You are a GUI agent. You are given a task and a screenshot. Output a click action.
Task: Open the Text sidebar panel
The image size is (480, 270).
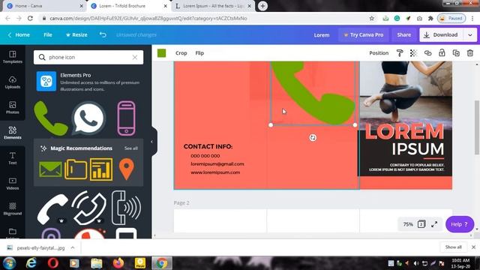[x=12, y=158]
